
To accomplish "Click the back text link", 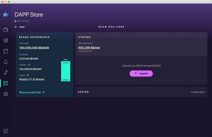I will (x=22, y=27).
